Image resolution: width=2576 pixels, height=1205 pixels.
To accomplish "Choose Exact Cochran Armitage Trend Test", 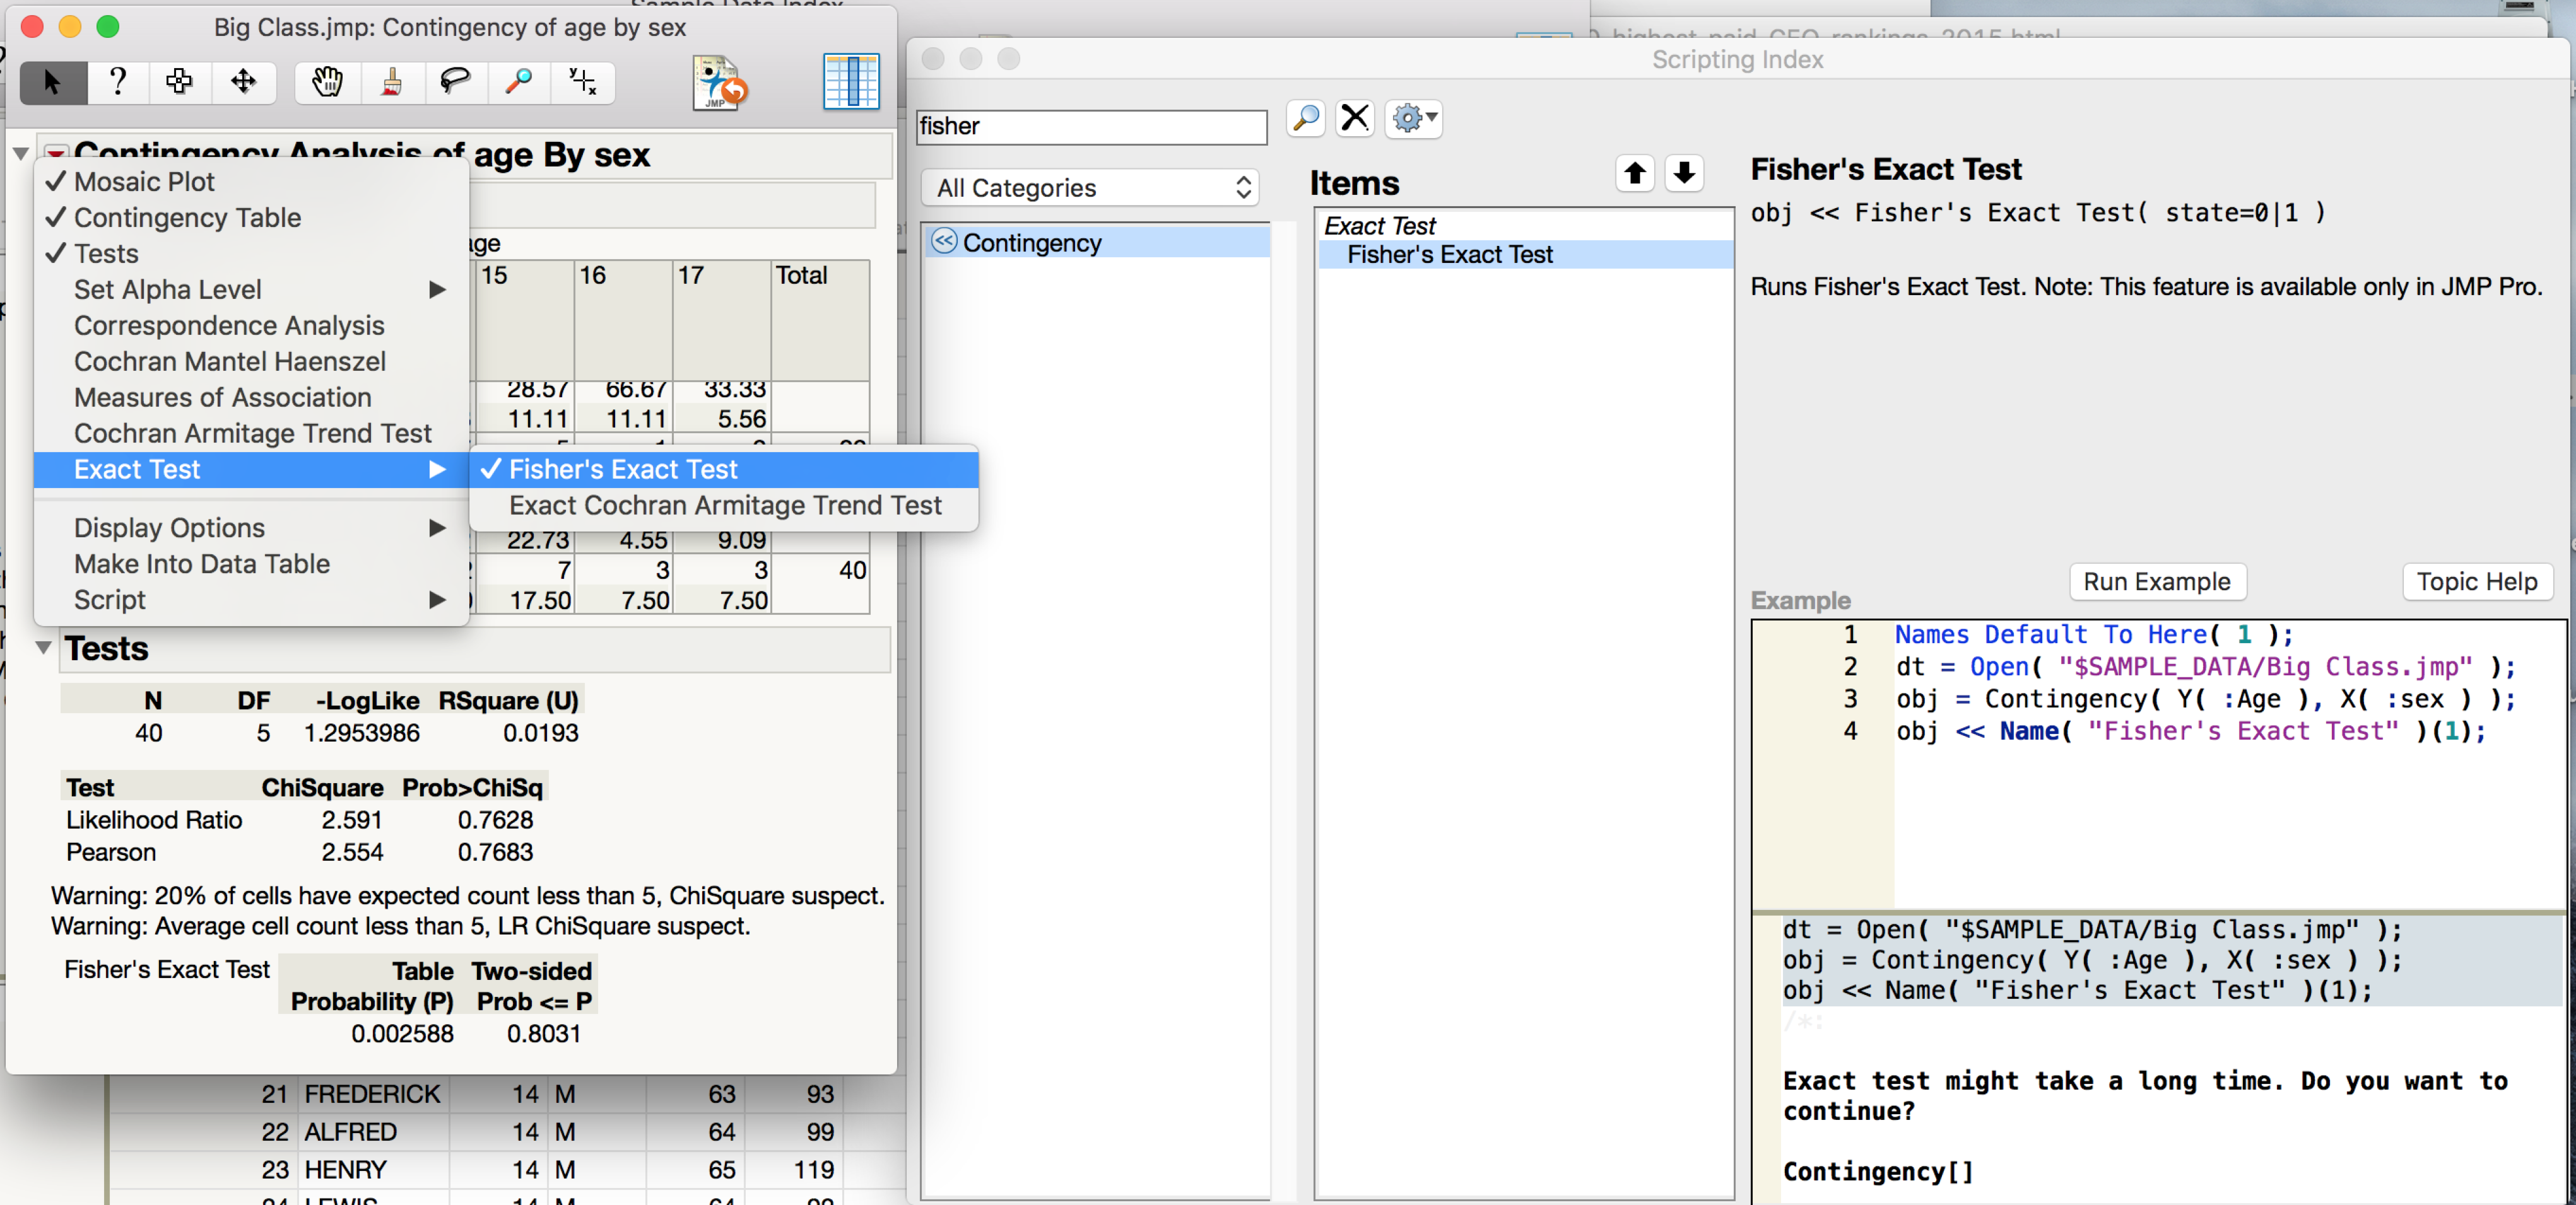I will (x=725, y=506).
